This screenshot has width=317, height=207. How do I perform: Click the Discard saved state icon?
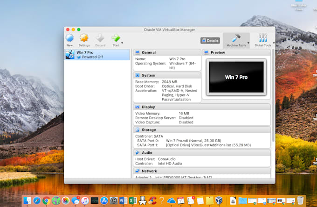(x=100, y=38)
